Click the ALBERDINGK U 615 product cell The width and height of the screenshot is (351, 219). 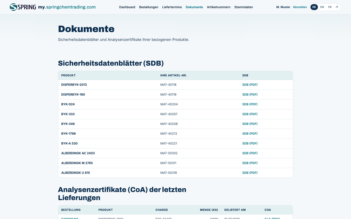(x=75, y=173)
